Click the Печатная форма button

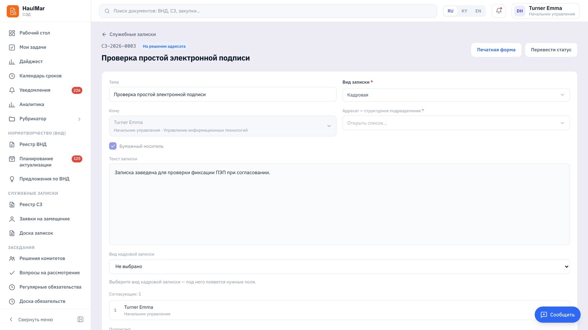tap(496, 50)
